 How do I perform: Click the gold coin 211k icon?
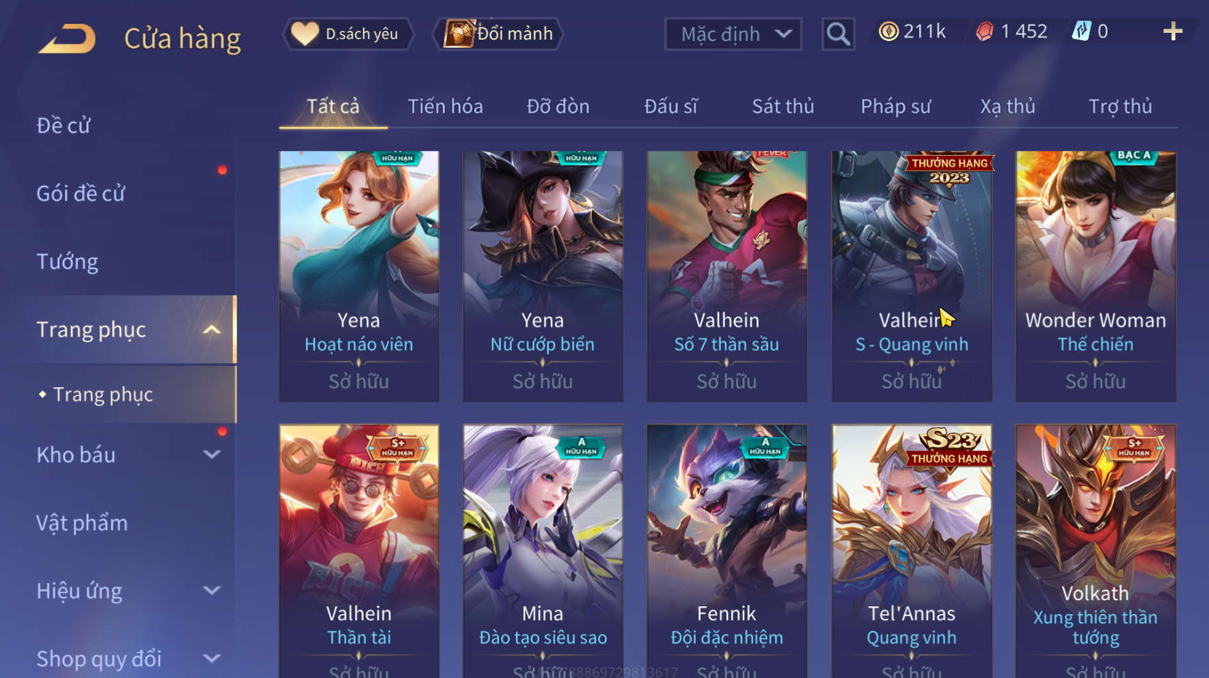coord(888,31)
